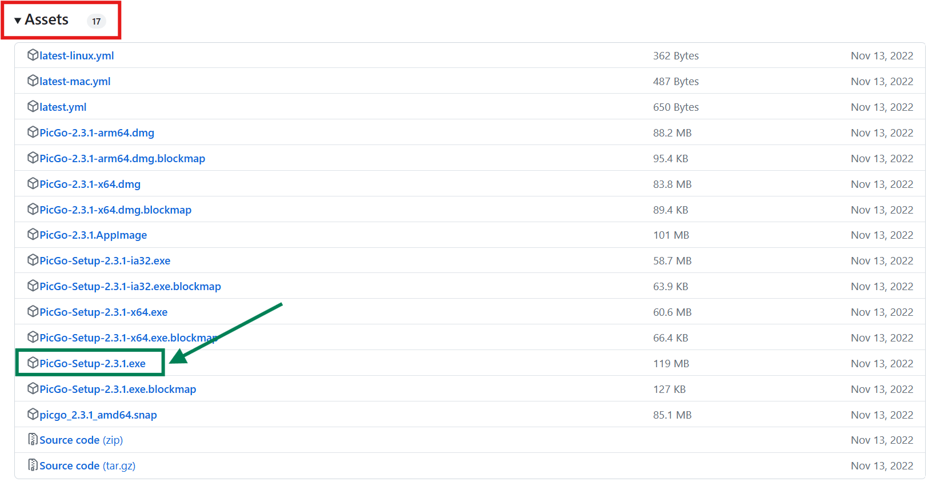Open PicGo-Setup-2.3.1.exe.blockmap link

[118, 389]
